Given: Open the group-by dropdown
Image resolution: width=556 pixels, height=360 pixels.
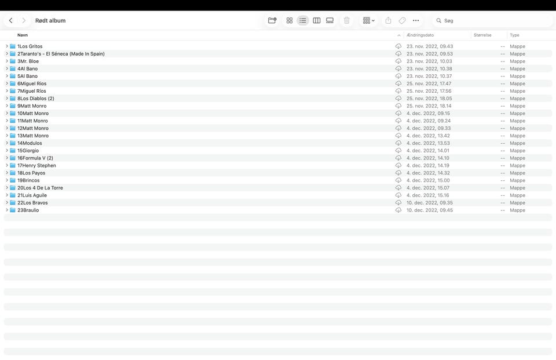Looking at the screenshot, I should tap(368, 21).
